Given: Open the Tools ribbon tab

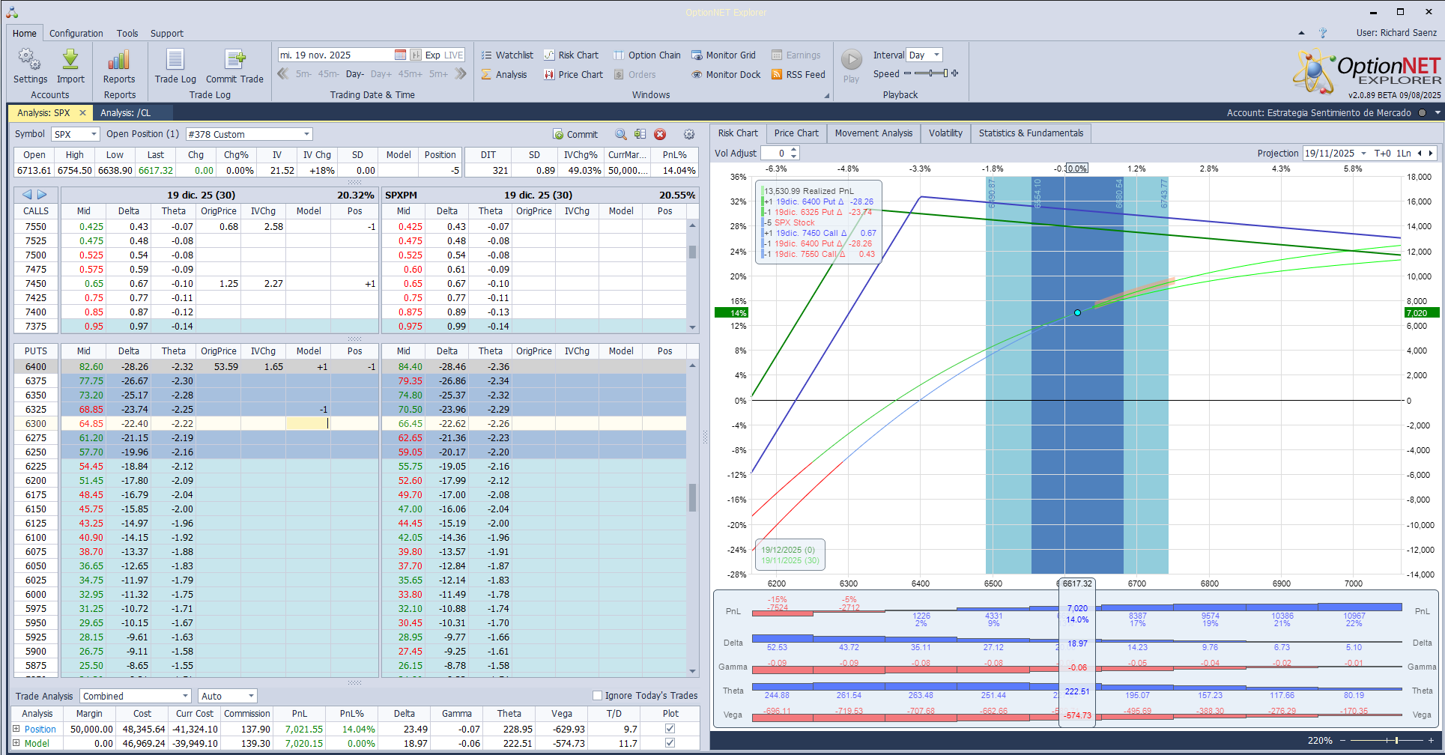Looking at the screenshot, I should [127, 33].
